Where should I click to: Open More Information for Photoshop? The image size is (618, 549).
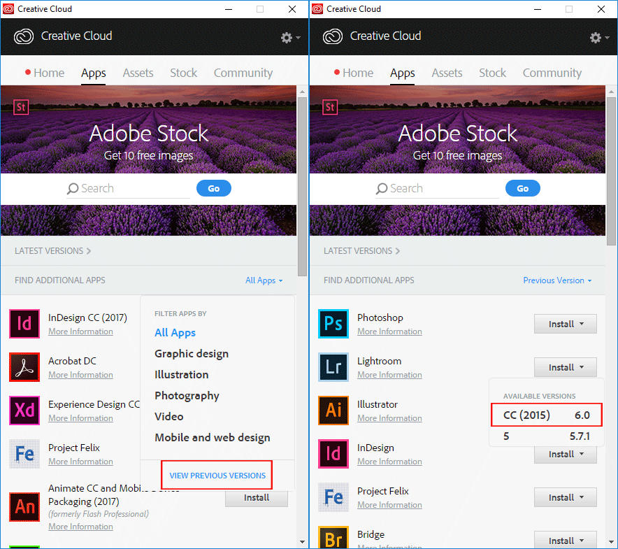[390, 331]
